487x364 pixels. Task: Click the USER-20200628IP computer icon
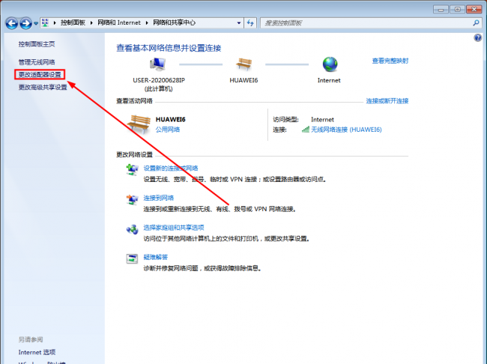tap(158, 64)
